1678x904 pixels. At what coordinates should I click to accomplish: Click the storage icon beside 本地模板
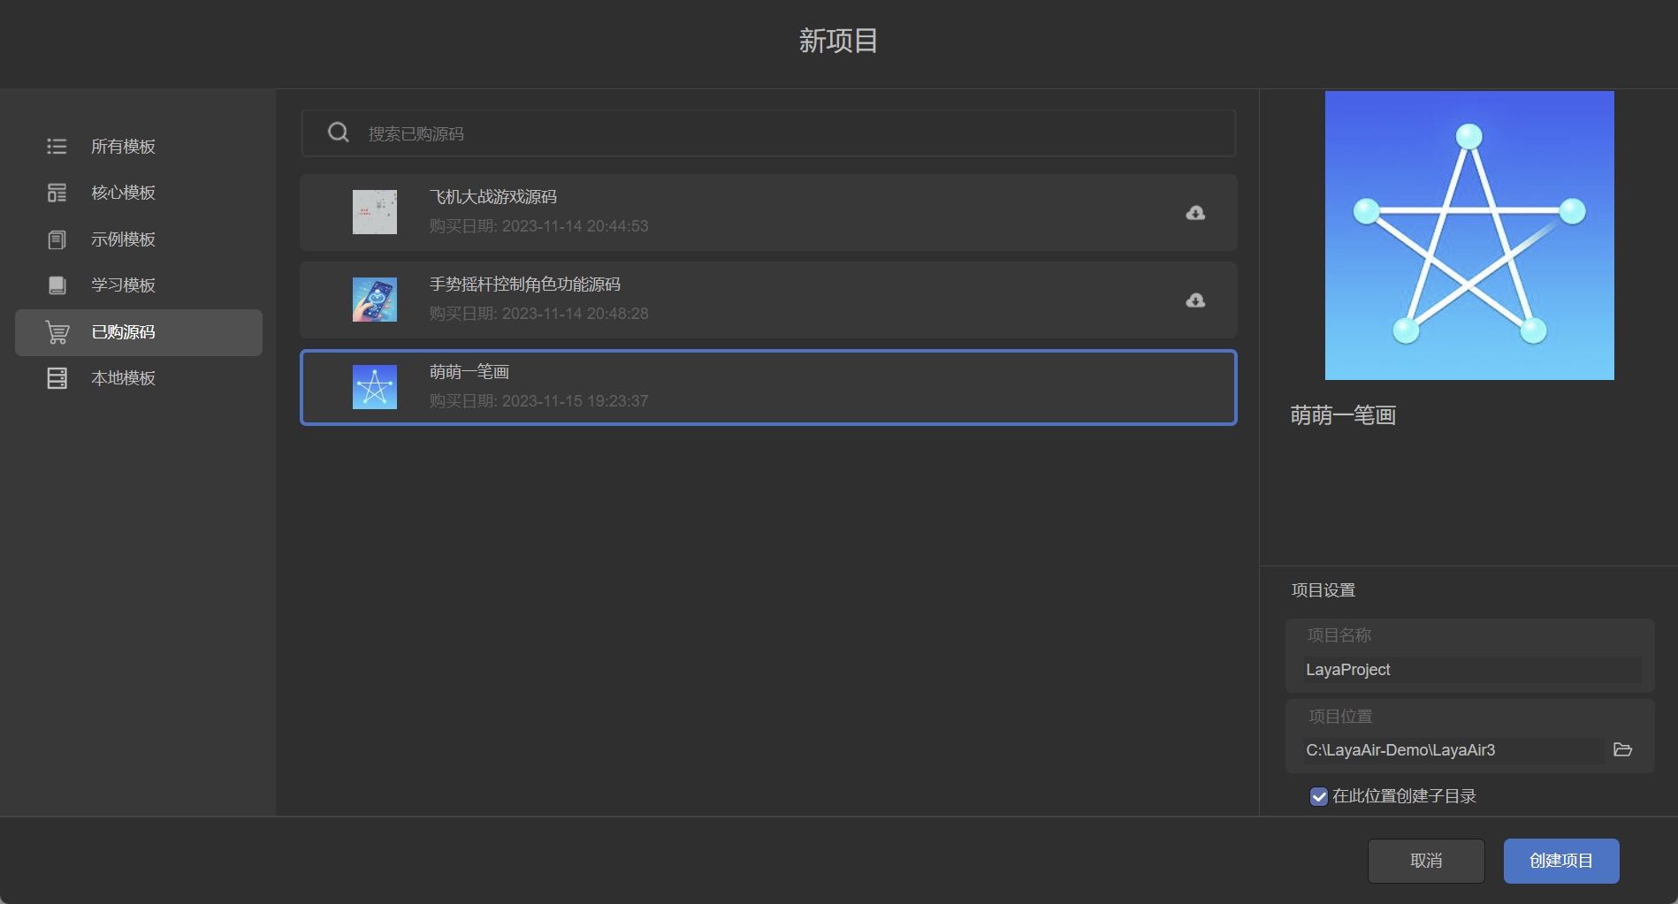pyautogui.click(x=57, y=378)
